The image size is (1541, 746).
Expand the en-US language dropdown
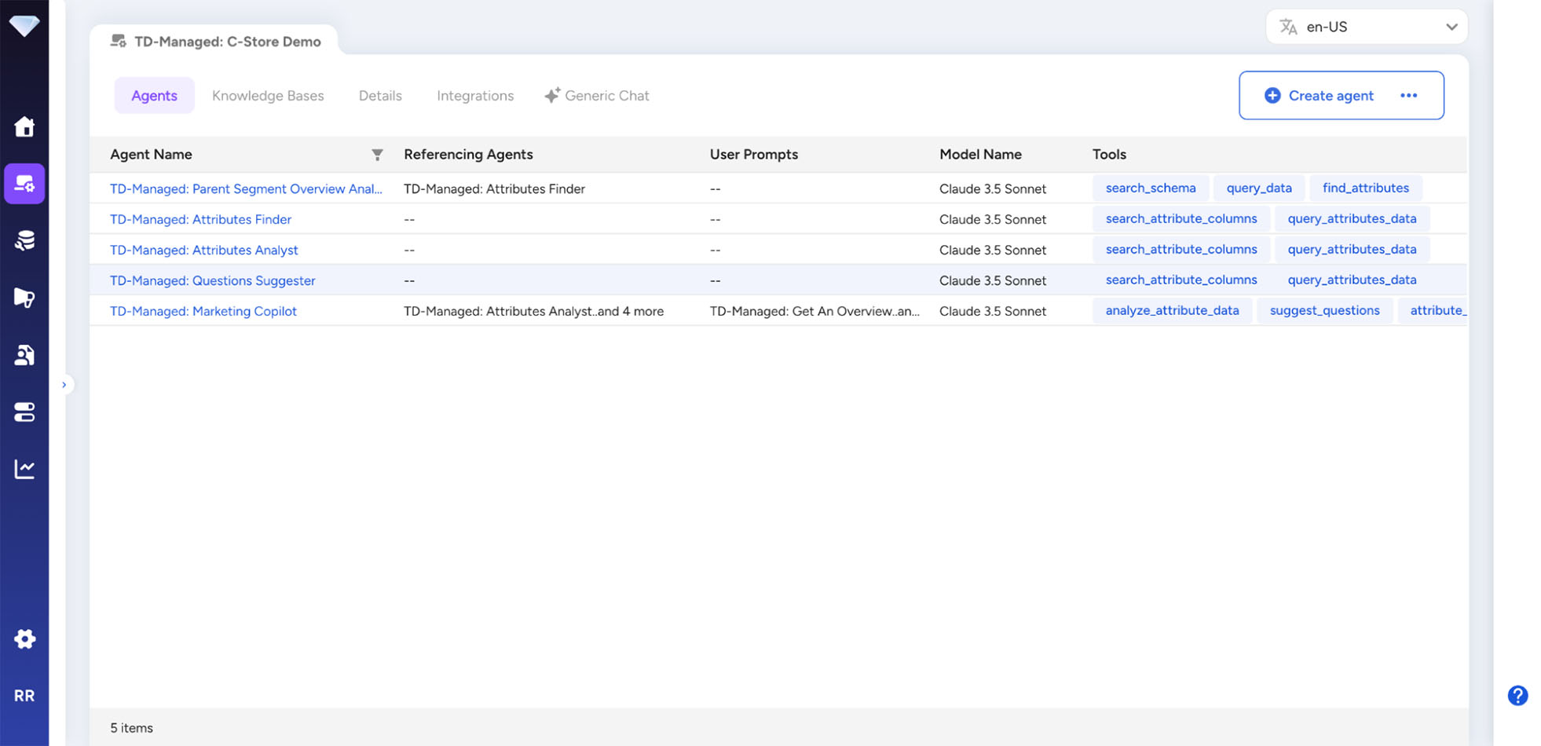click(x=1366, y=27)
